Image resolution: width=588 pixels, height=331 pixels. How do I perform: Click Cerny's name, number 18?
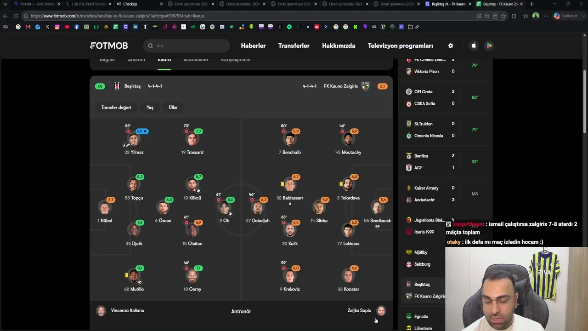[x=192, y=289]
